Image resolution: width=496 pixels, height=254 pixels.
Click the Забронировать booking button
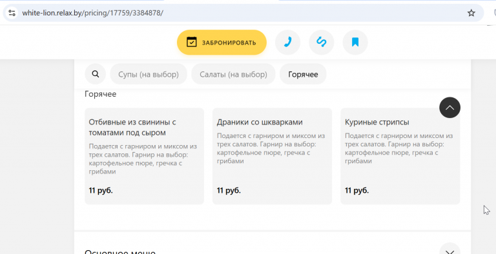[222, 43]
